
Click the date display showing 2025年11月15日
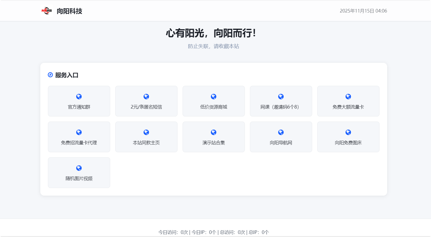click(x=363, y=11)
